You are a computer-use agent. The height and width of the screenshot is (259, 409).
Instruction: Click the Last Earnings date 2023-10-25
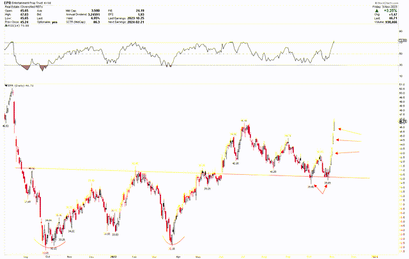[135, 18]
